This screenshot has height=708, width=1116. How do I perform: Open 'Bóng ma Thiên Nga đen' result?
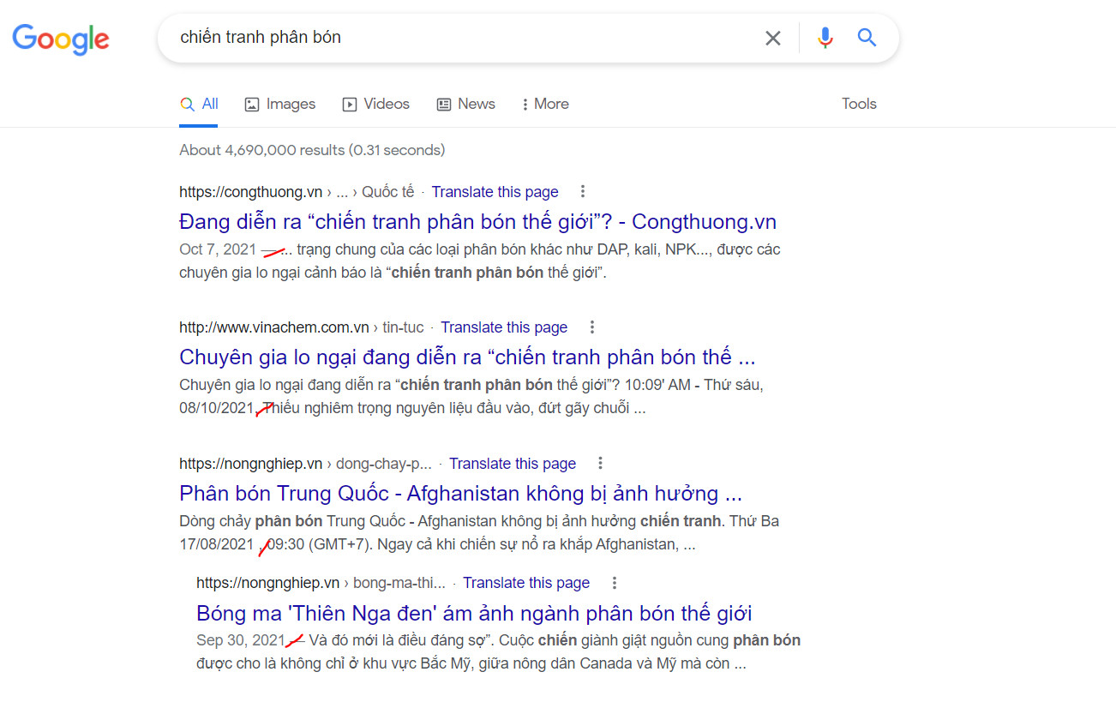coord(474,614)
